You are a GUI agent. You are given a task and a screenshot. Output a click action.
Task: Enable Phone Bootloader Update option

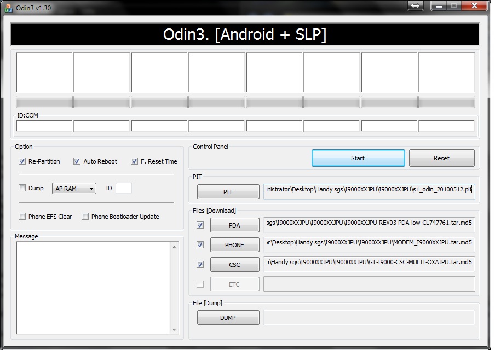(85, 217)
